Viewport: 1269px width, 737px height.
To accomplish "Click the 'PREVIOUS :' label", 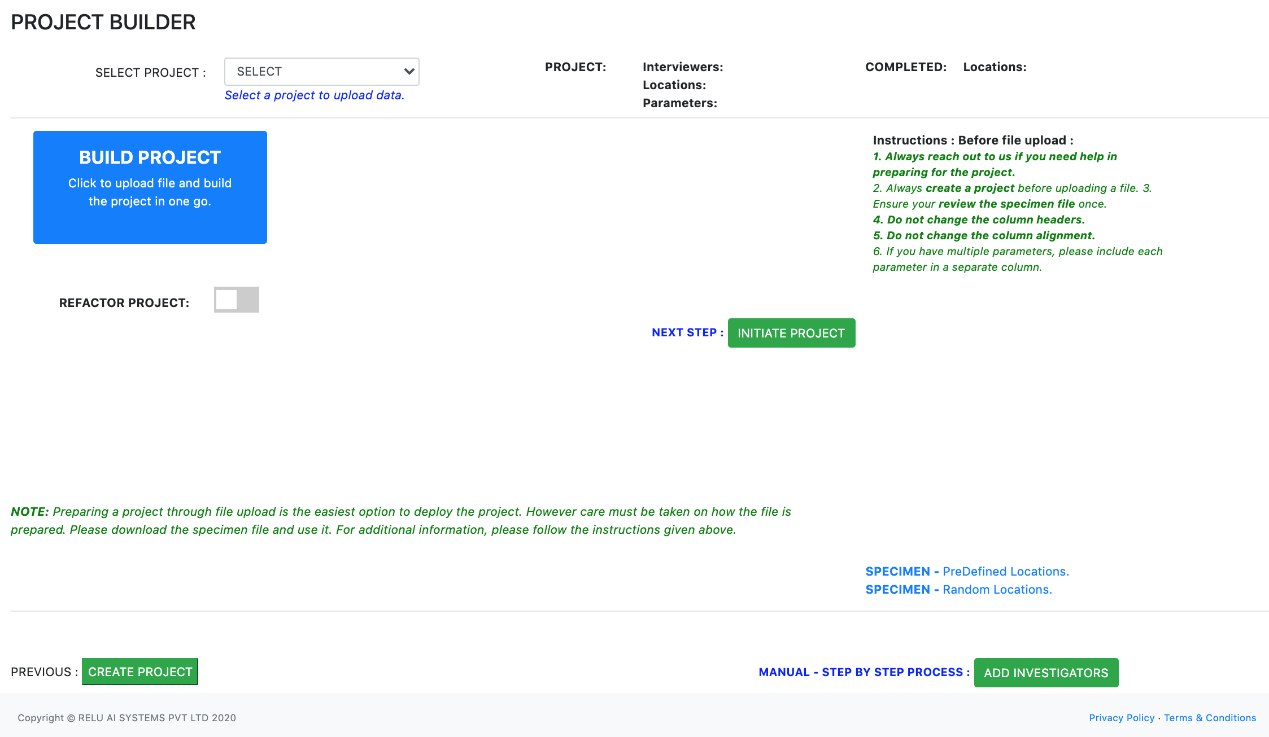I will coord(45,672).
